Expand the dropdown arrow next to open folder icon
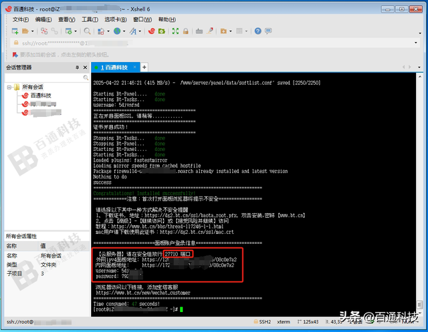 click(x=33, y=31)
